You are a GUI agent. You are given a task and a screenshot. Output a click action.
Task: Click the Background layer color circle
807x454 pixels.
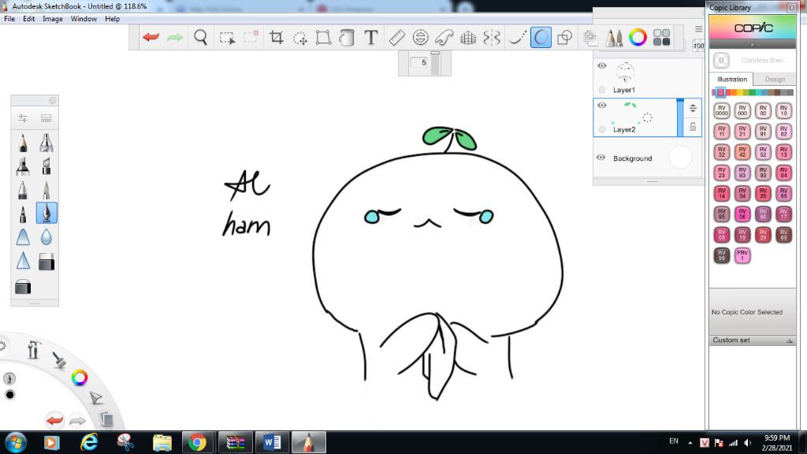[x=680, y=158]
